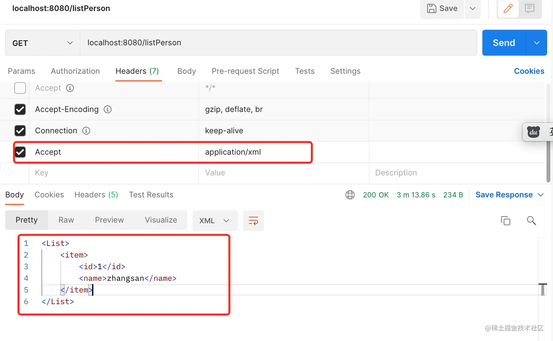The height and width of the screenshot is (341, 553).
Task: Click the new header Key field
Action: [114, 173]
